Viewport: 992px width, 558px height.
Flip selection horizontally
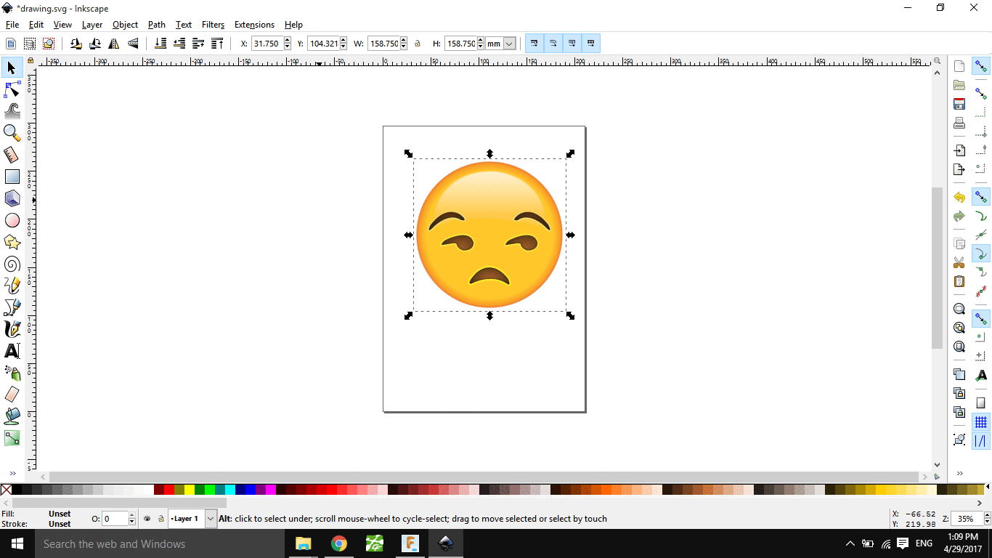[x=113, y=44]
